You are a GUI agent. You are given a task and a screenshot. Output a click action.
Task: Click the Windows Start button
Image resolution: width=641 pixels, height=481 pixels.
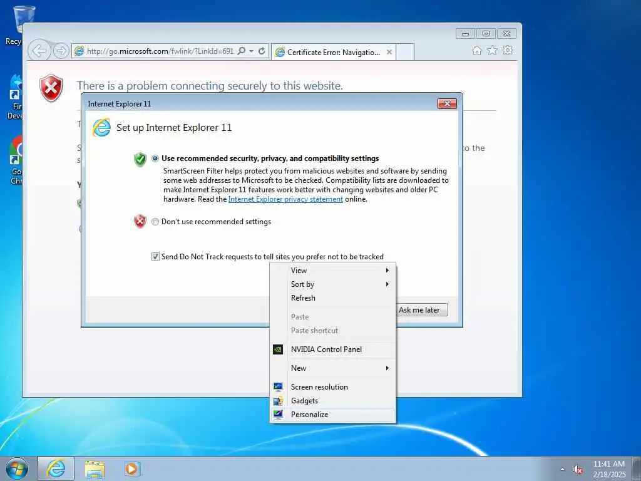click(x=17, y=468)
